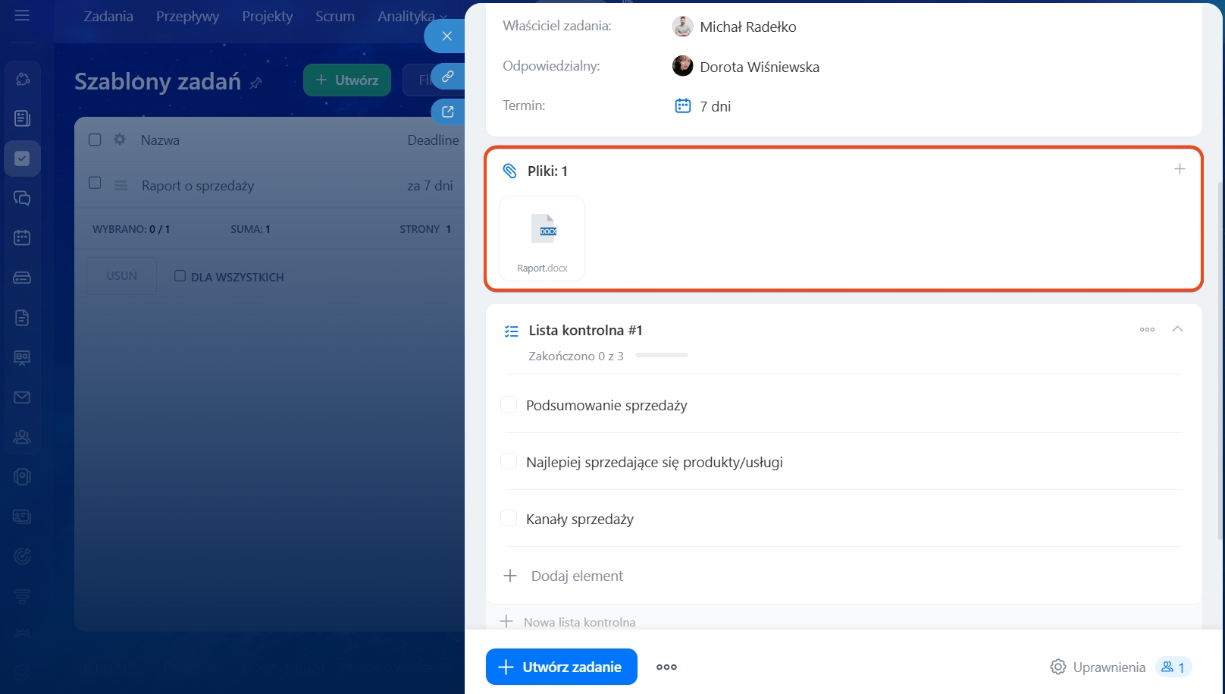Click the copy link icon on slider edge
Image resolution: width=1225 pixels, height=694 pixels.
tap(448, 77)
